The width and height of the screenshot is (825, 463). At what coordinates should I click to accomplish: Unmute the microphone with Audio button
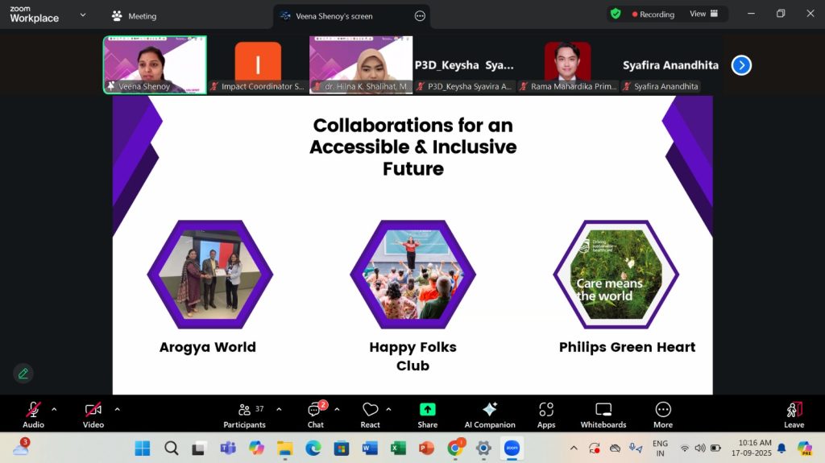[33, 414]
